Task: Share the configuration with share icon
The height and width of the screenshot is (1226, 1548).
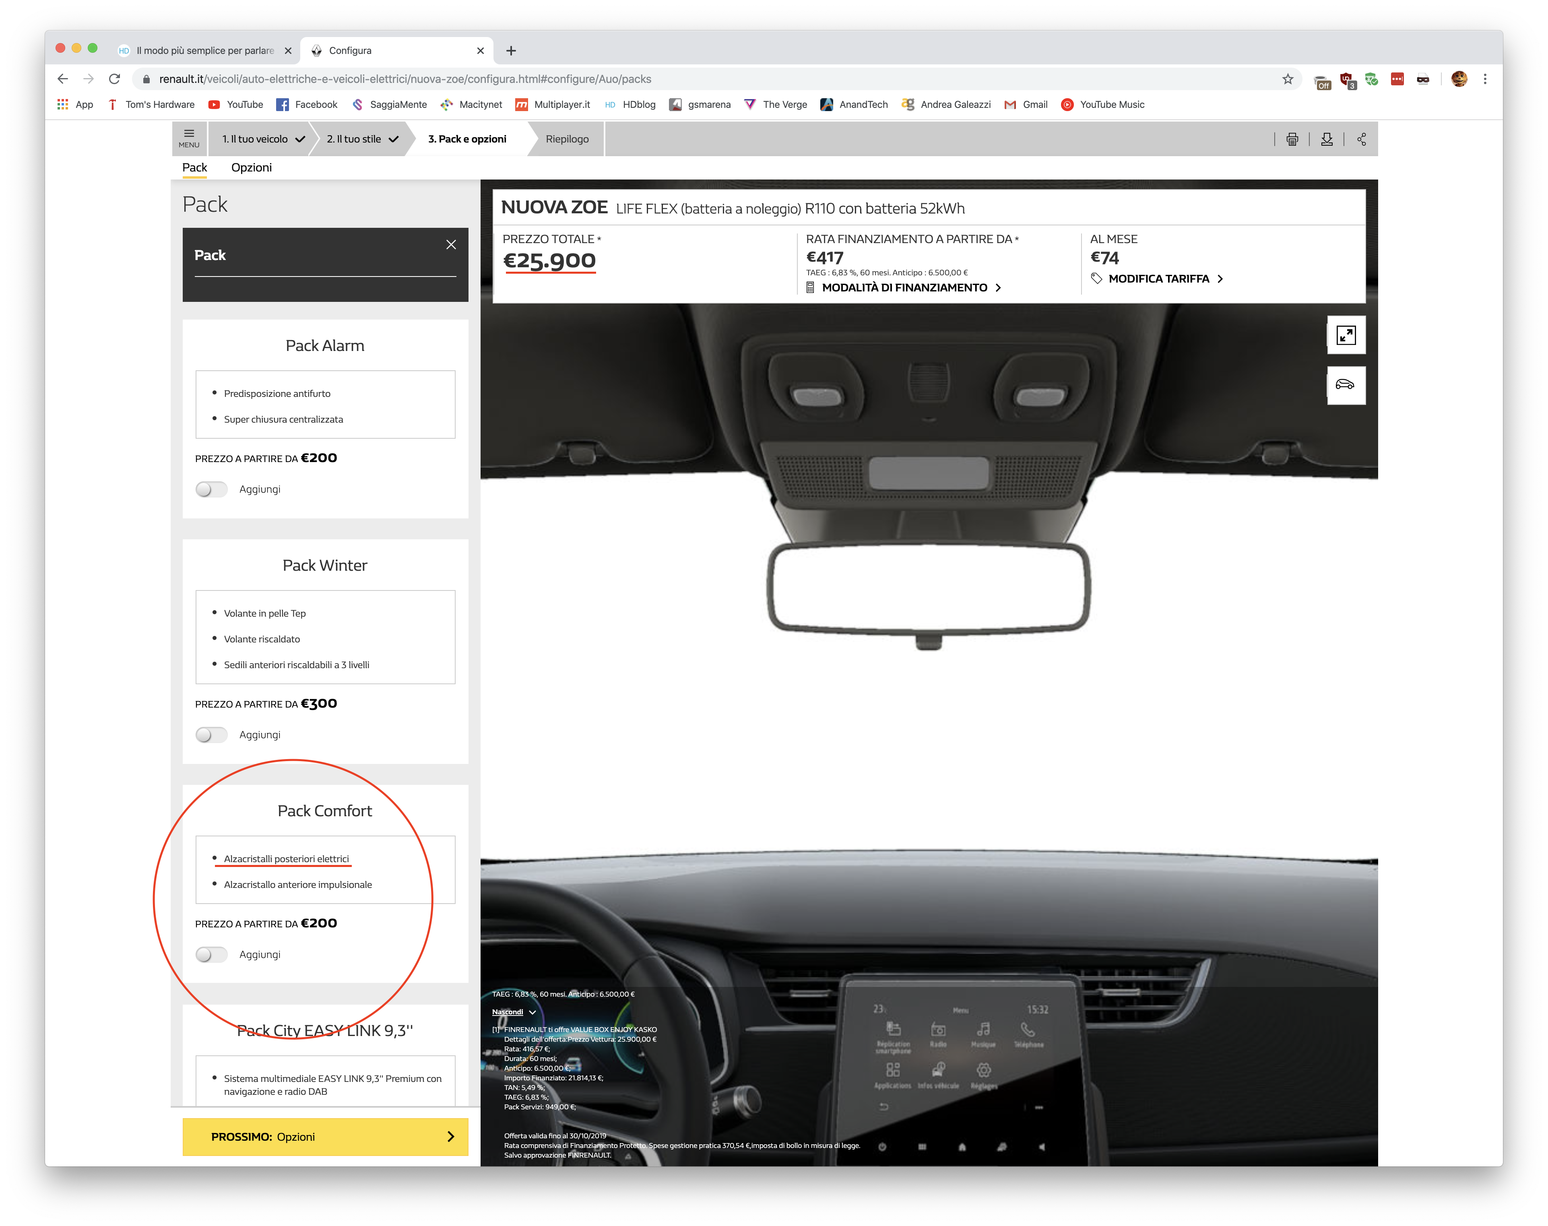Action: pos(1361,139)
